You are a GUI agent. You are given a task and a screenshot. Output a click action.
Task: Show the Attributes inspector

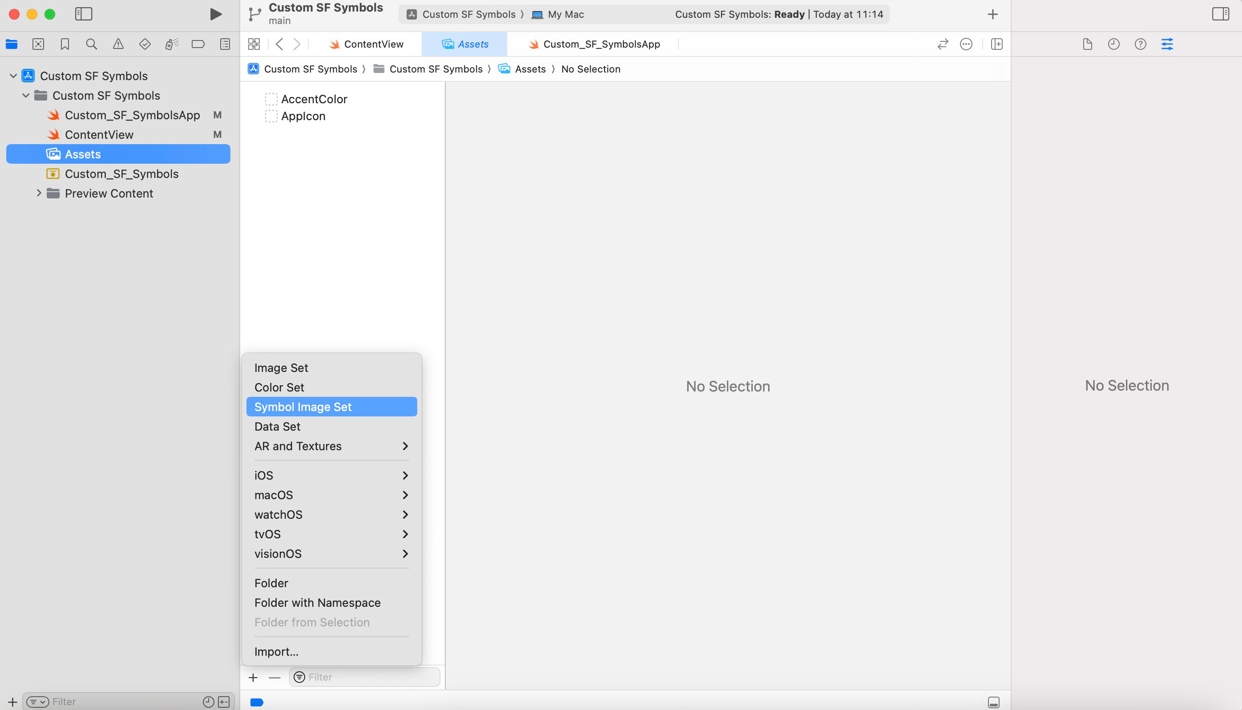coord(1167,44)
